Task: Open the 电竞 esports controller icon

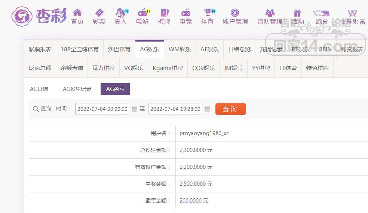Action: (186, 12)
